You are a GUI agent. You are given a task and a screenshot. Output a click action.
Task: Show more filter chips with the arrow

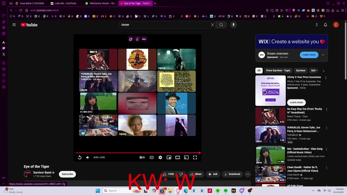pos(323,71)
